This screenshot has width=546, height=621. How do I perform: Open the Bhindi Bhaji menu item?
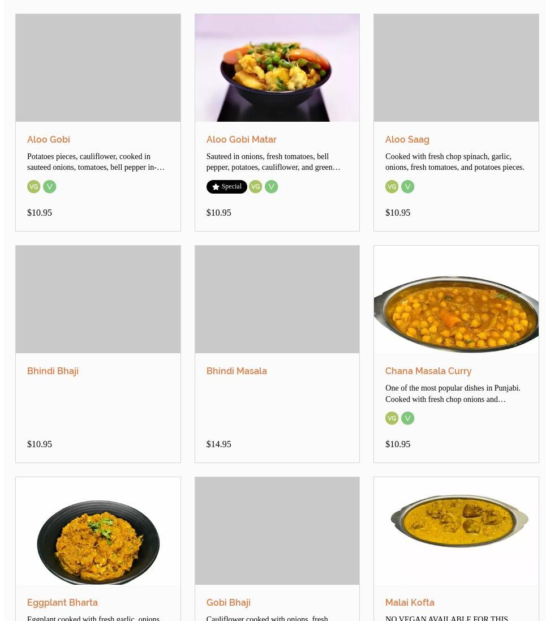click(53, 371)
